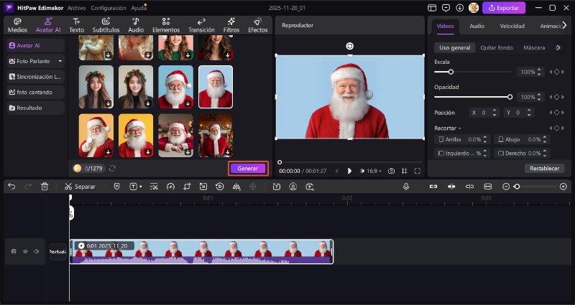Toggle track visibility eye icon

[25, 252]
